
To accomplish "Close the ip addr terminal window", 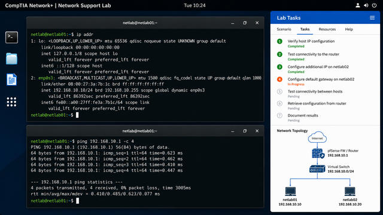I will 257,23.
